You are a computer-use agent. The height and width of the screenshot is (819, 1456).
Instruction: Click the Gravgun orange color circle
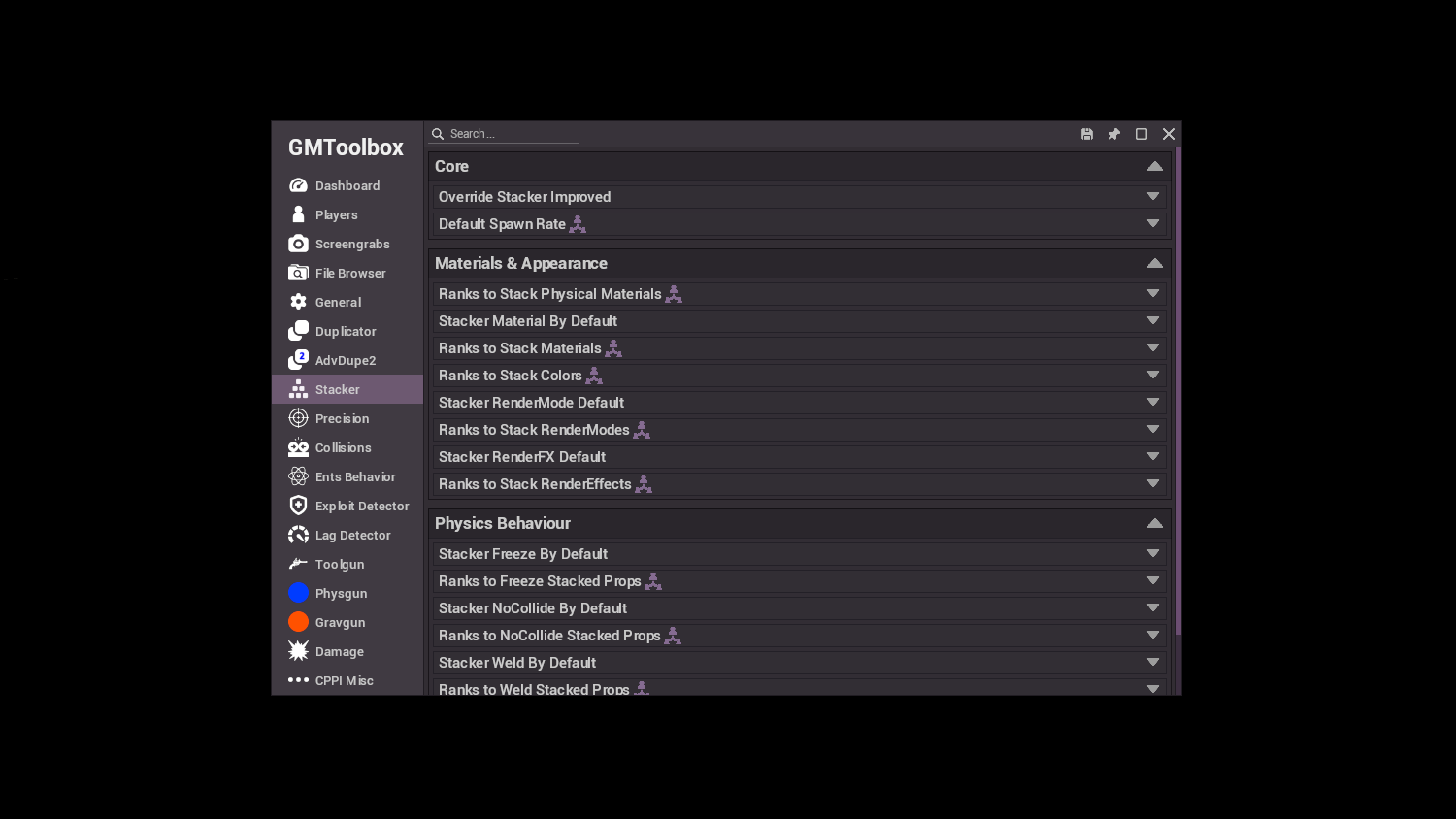(x=298, y=622)
